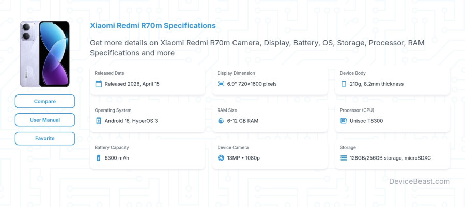
Task: Click the 'Unisoc T8300' value
Action: (x=366, y=121)
